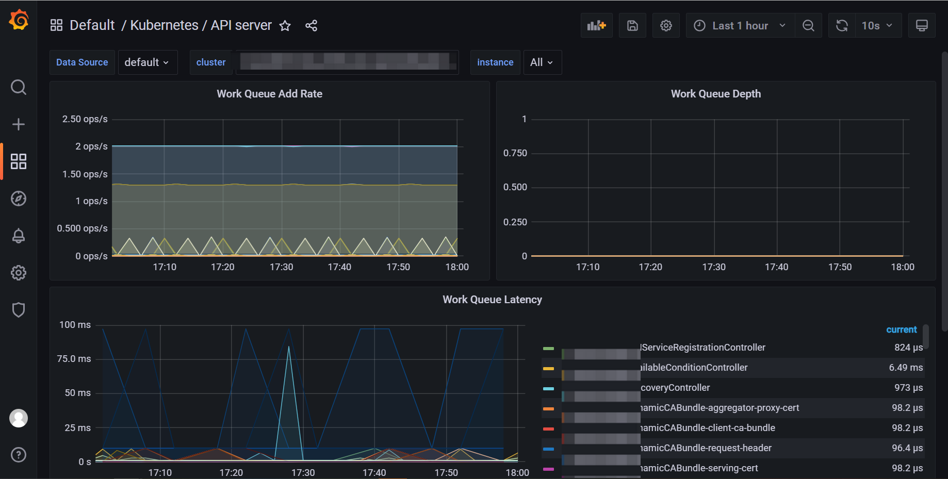Click the Add panel icon
The image size is (948, 479).
pyautogui.click(x=596, y=26)
